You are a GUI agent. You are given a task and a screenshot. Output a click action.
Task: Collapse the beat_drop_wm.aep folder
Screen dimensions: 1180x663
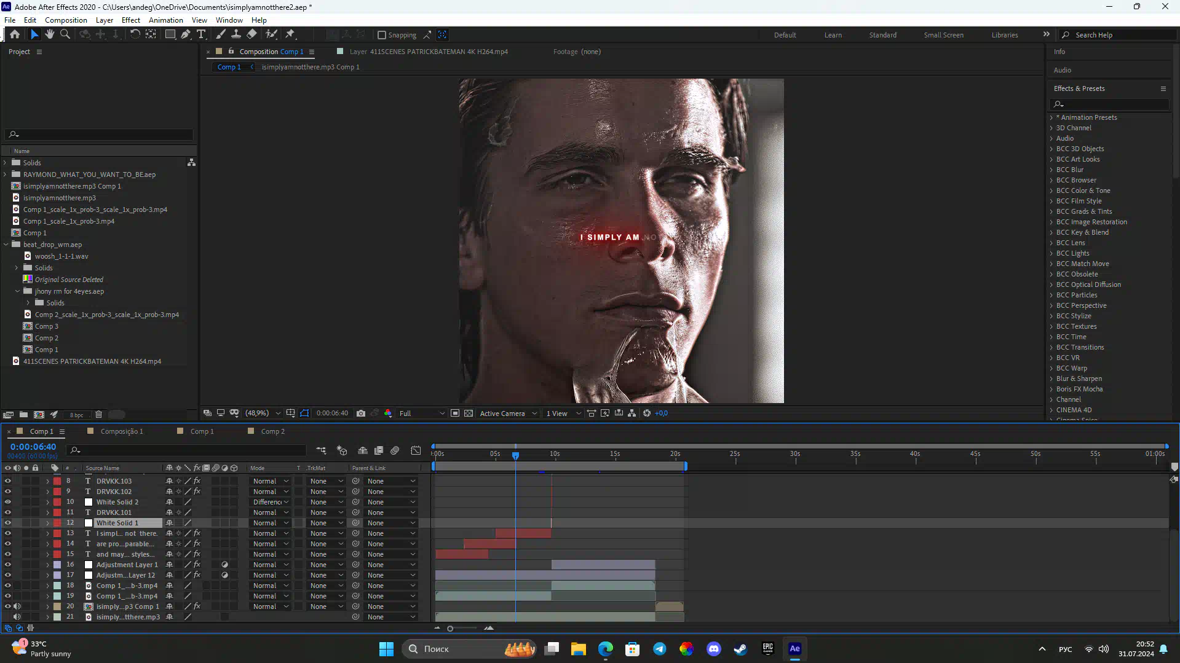click(x=6, y=245)
